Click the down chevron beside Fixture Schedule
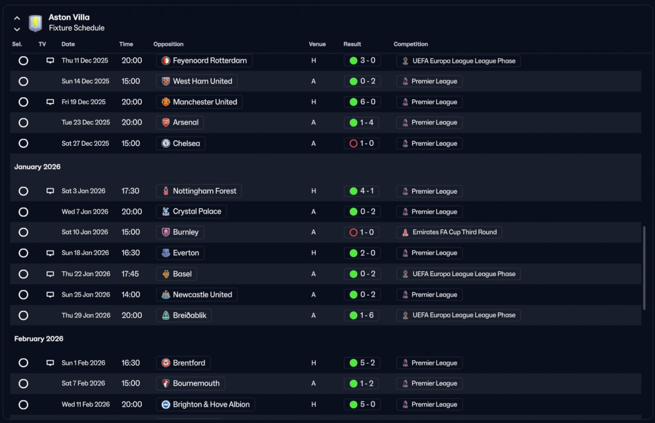655x423 pixels. click(17, 29)
